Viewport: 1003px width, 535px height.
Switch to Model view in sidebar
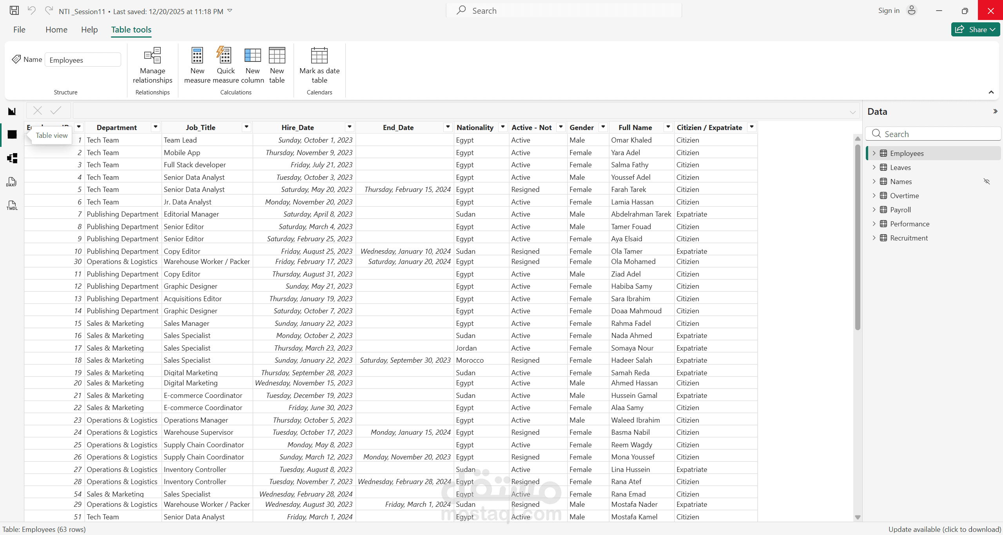pyautogui.click(x=12, y=158)
